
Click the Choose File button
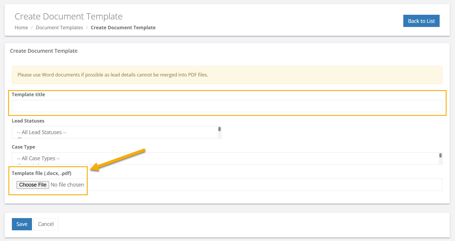(33, 185)
